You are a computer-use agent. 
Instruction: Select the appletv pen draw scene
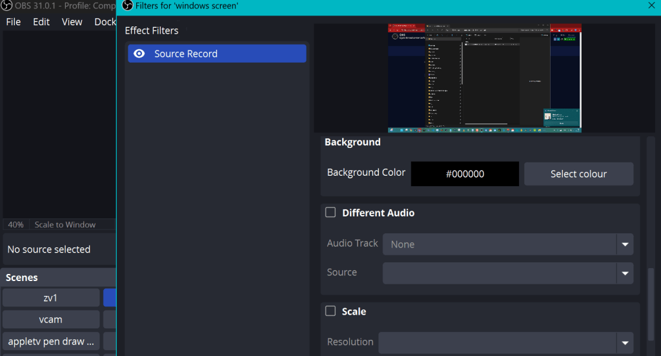(51, 341)
